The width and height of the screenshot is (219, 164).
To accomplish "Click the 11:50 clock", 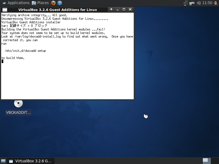I will tap(207, 3).
